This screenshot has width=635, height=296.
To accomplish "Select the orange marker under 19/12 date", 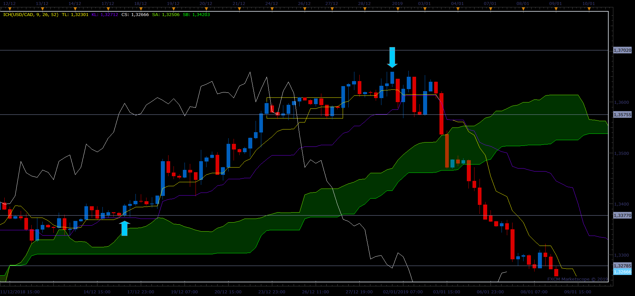I will point(174,9).
